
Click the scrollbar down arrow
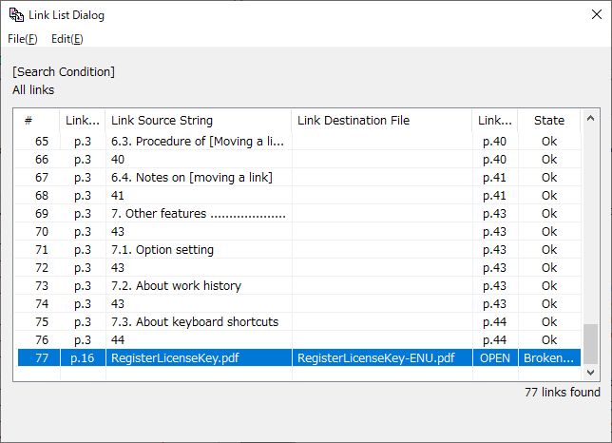pyautogui.click(x=590, y=373)
